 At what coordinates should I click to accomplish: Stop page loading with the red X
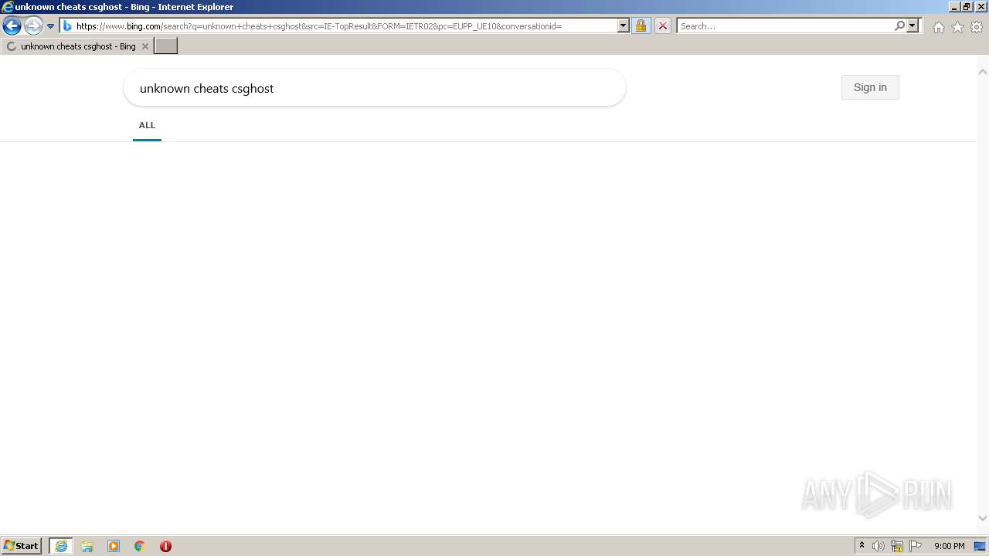coord(662,25)
